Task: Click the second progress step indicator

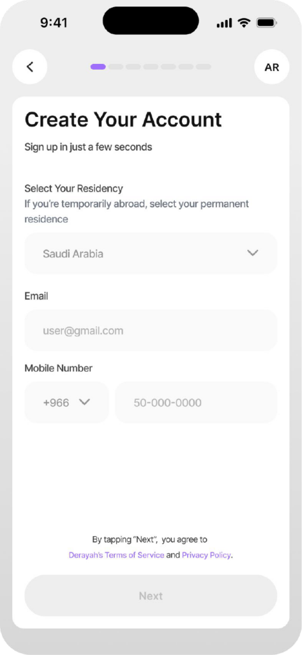Action: tap(116, 67)
